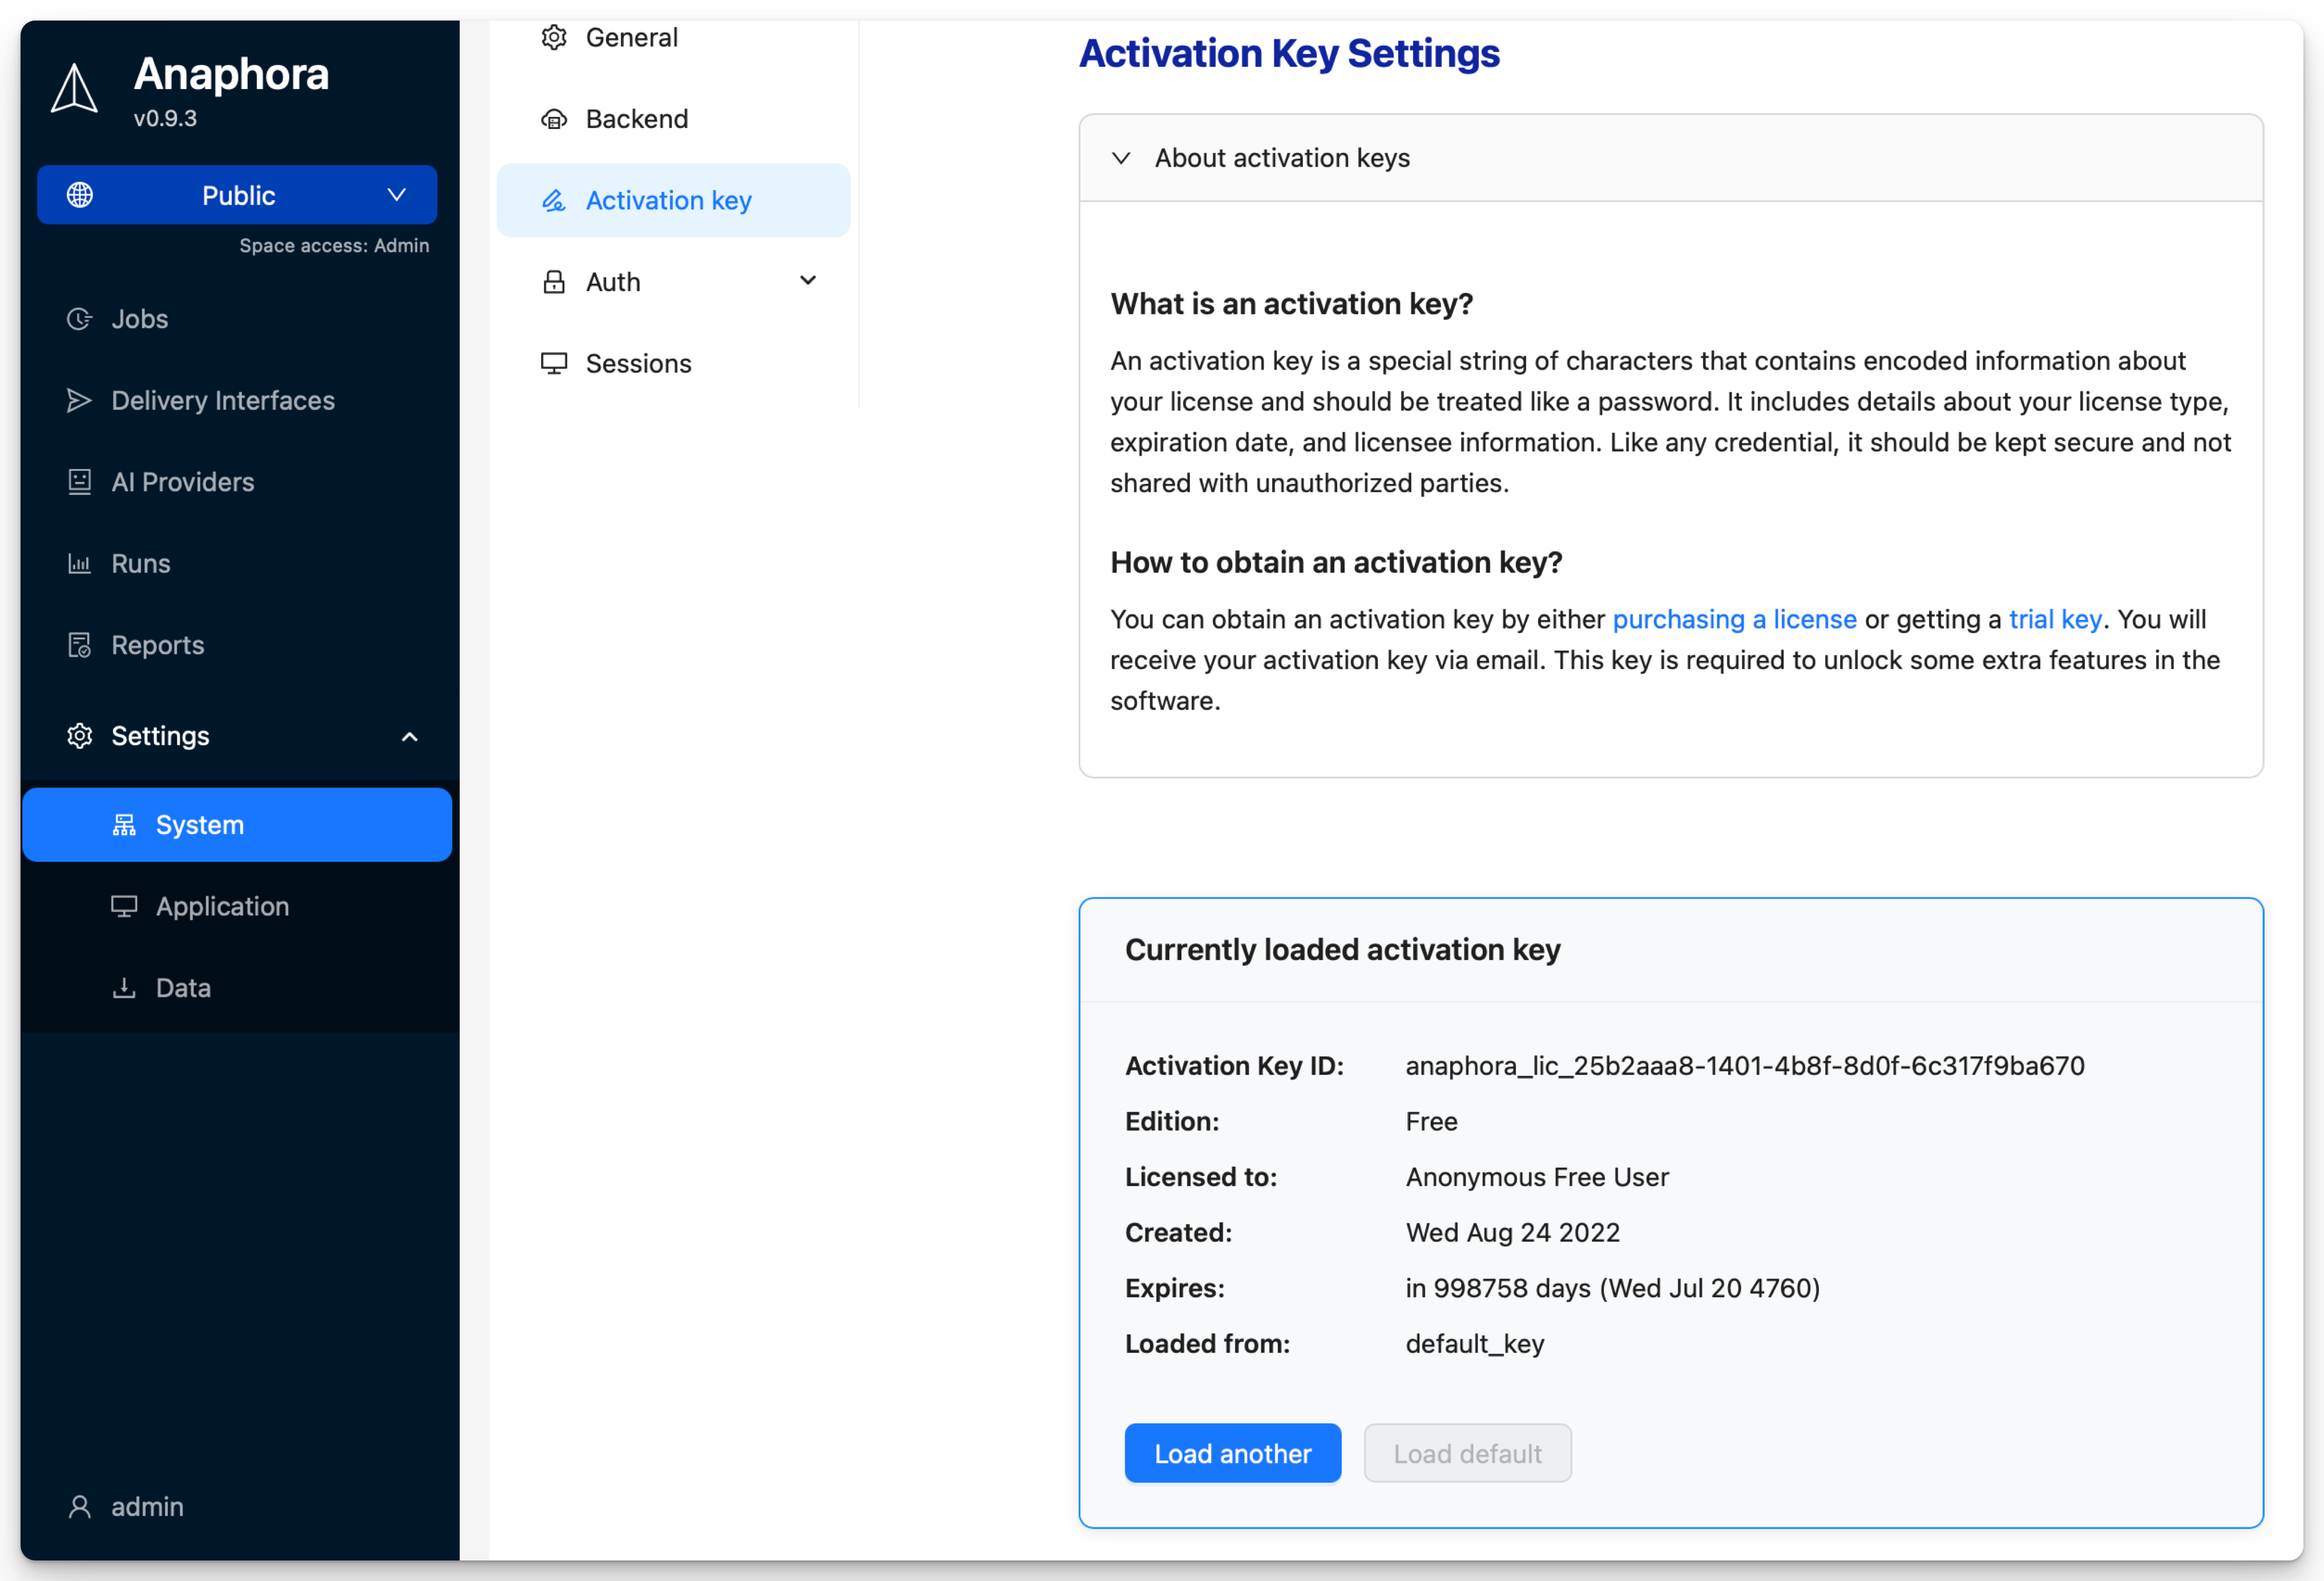Follow the purchasing a license link
The image size is (2324, 1581).
pos(1734,619)
